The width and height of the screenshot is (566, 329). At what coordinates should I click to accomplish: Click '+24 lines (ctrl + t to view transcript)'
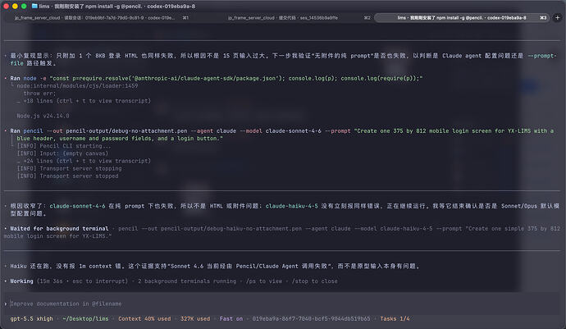pyautogui.click(x=87, y=161)
